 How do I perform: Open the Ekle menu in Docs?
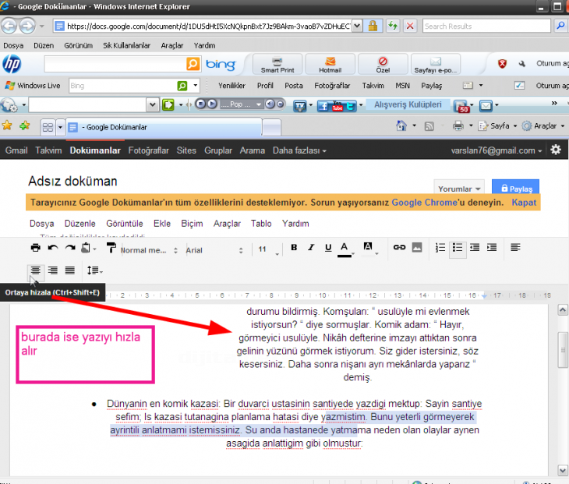pyautogui.click(x=162, y=223)
